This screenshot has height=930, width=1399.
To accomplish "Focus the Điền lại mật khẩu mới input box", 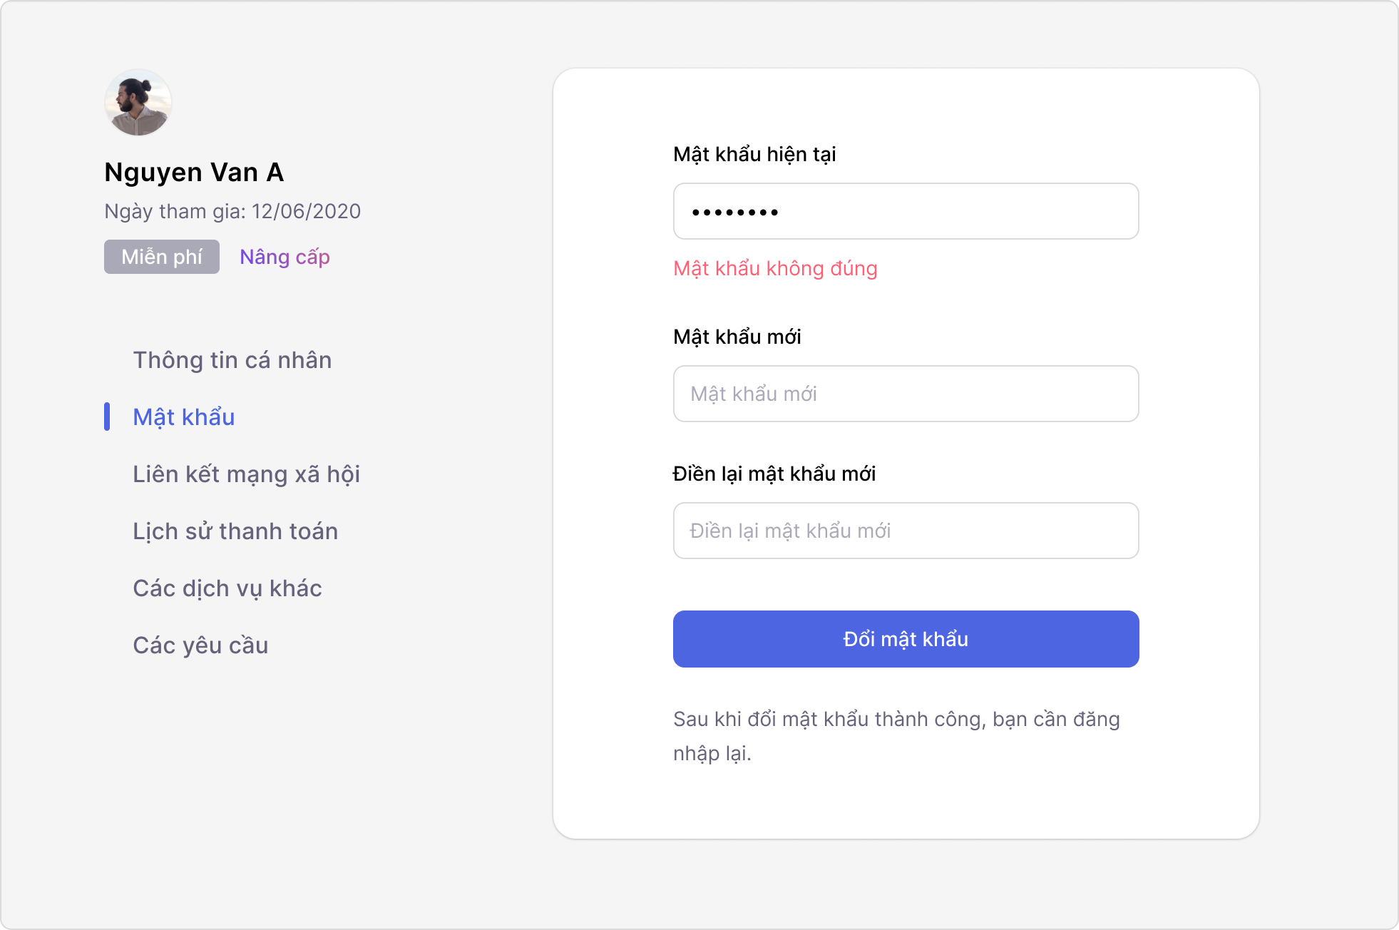I will [906, 531].
